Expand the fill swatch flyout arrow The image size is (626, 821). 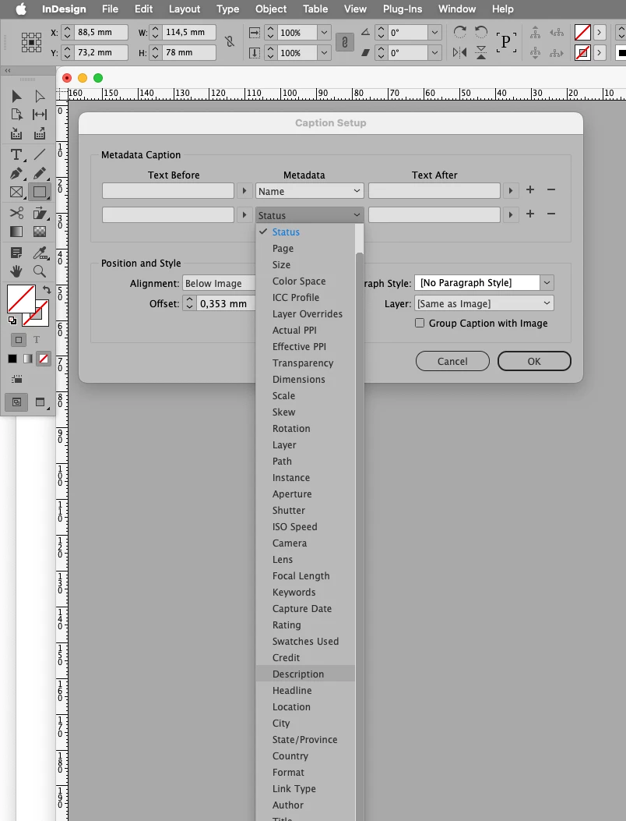click(600, 33)
